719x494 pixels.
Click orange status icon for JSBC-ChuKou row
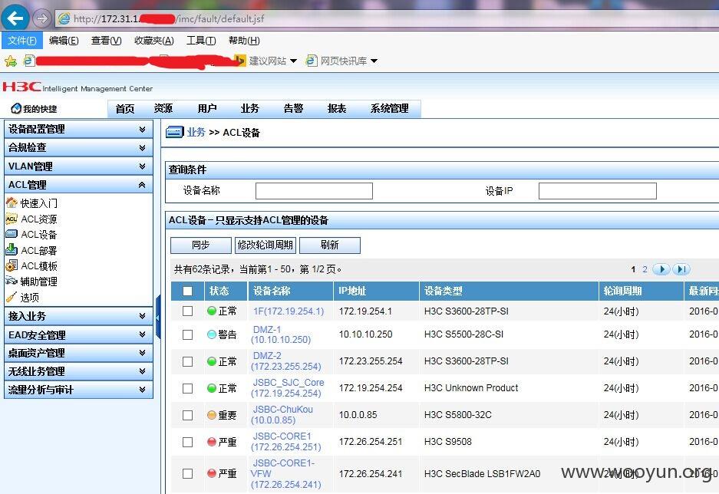click(211, 415)
